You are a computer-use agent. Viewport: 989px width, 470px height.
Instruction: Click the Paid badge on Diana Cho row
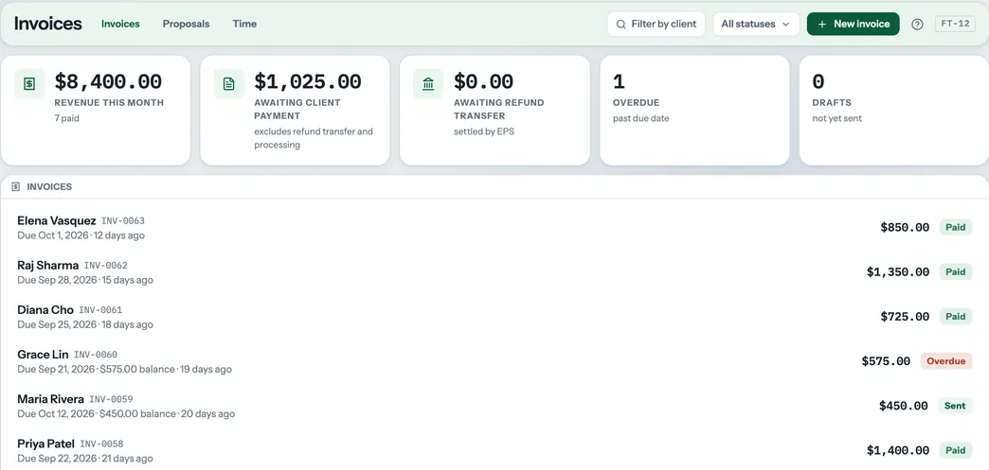(956, 316)
